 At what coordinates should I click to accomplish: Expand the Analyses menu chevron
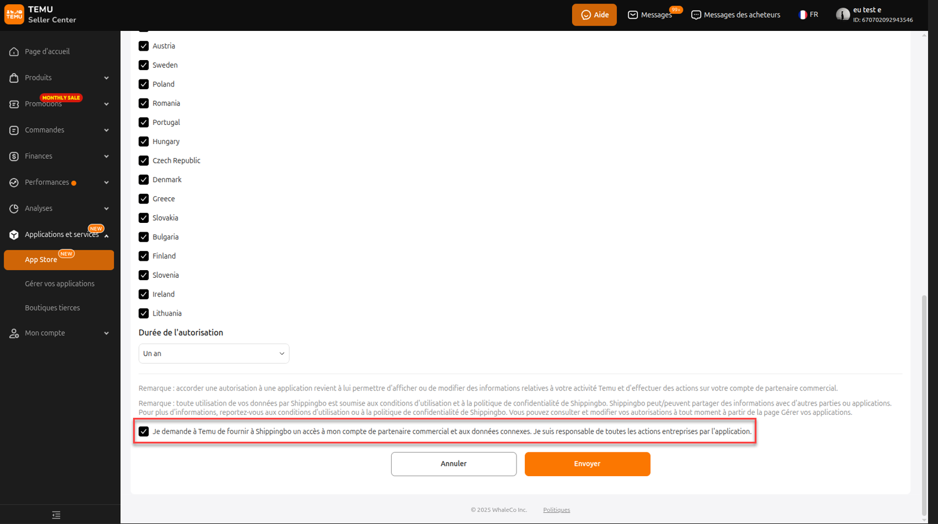(x=106, y=209)
